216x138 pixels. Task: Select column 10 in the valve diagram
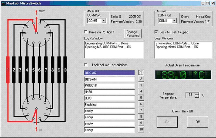click(65, 70)
